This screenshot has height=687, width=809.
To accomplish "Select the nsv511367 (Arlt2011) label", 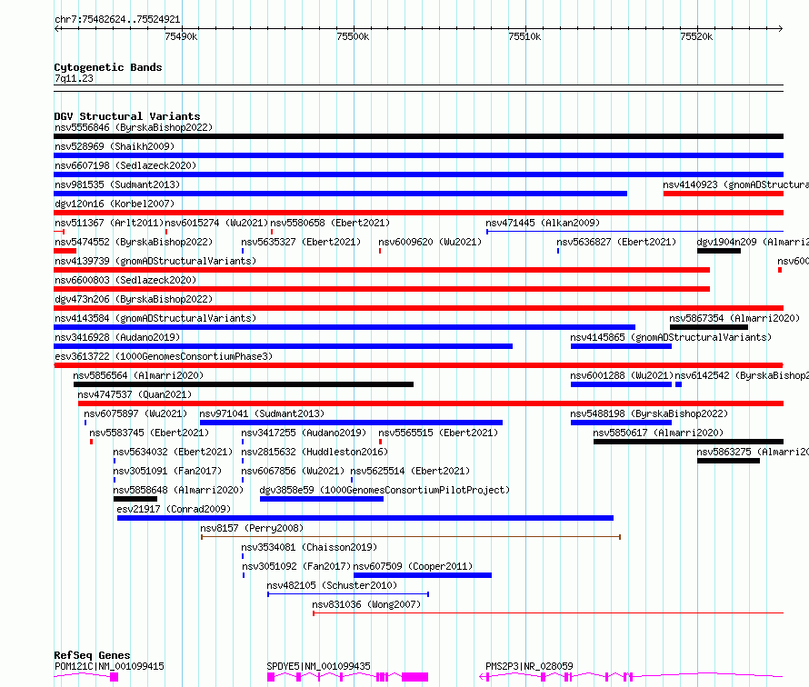I will (109, 223).
